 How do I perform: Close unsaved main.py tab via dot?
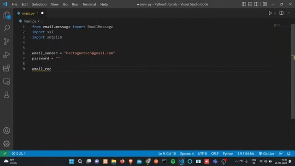[x=42, y=13]
